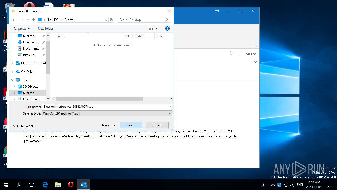Go back in Save Attachment dialog

[x=14, y=20]
